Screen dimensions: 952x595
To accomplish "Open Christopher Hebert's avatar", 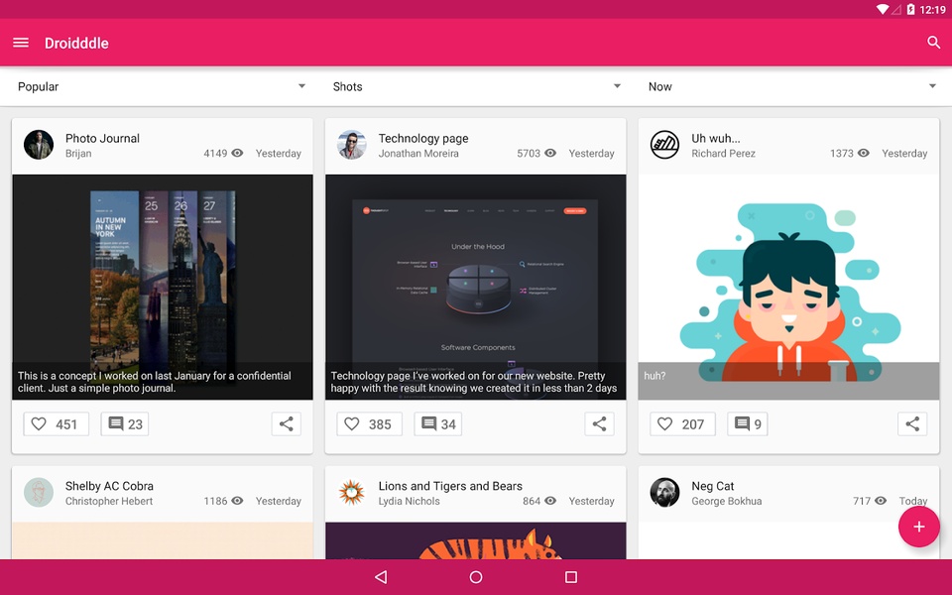I will pos(39,493).
